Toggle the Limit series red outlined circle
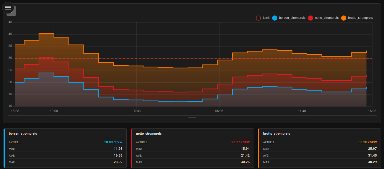The width and height of the screenshot is (384, 169). (258, 18)
